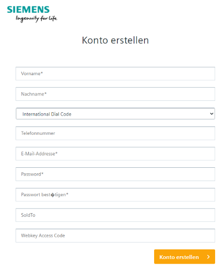Screen dimensions: 222x270
Task: Activate the phone number text box
Action: coord(115,133)
